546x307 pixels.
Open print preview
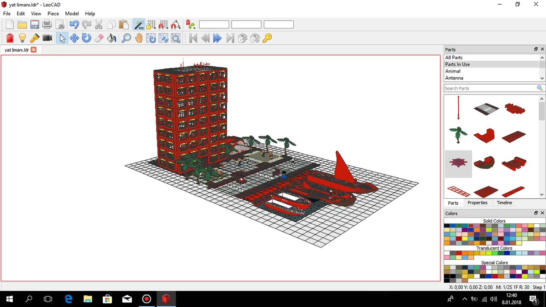pyautogui.click(x=60, y=25)
